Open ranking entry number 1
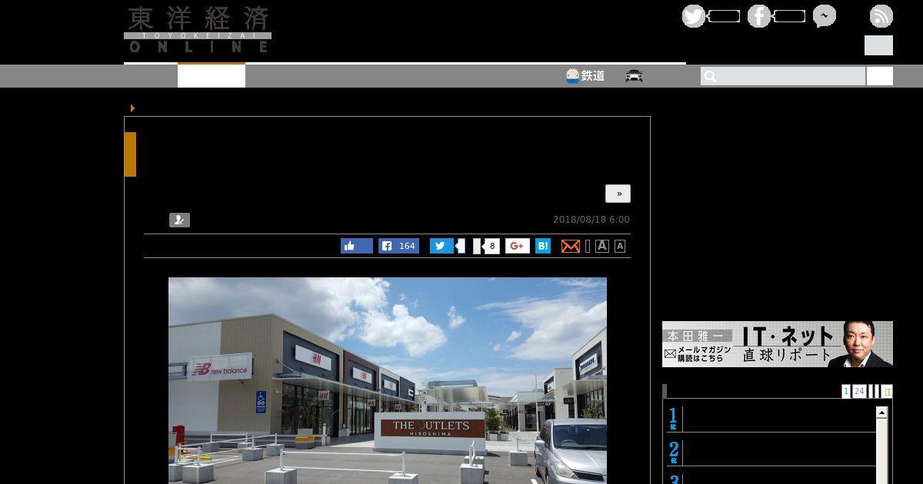This screenshot has height=484, width=923. point(771,419)
